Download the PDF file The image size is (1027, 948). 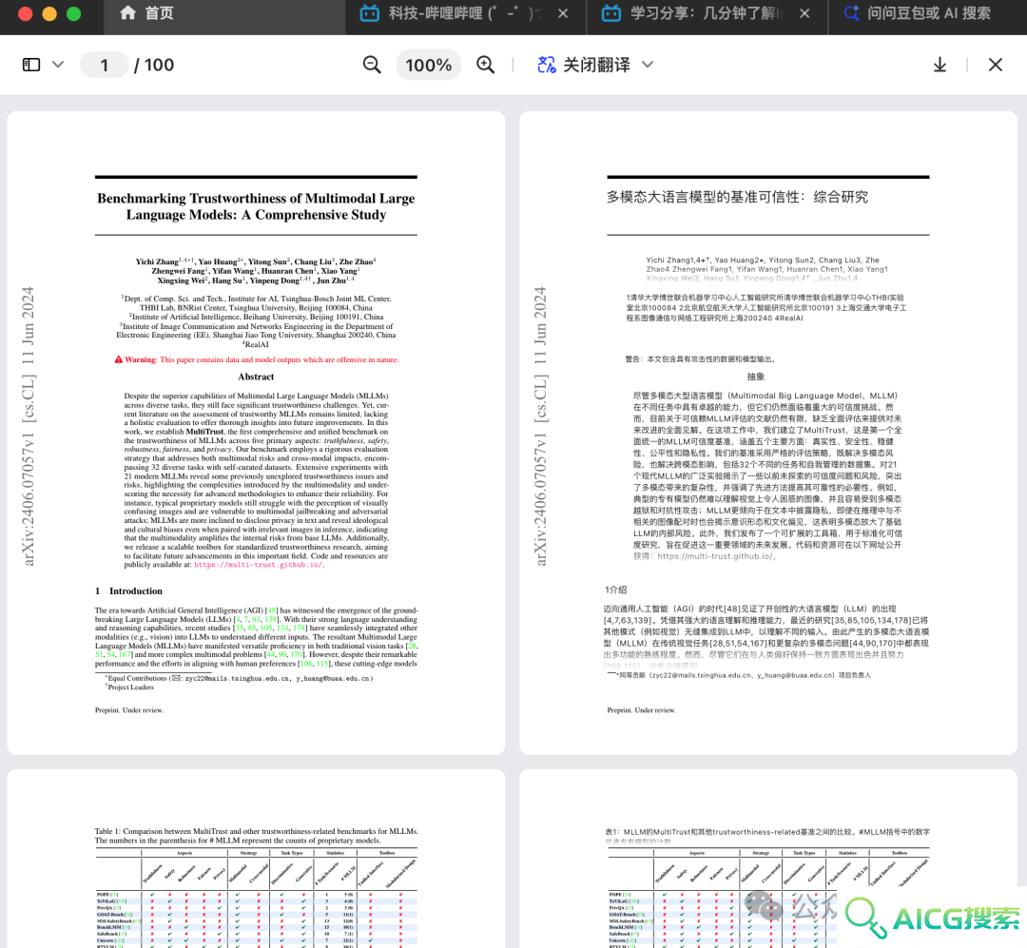(940, 65)
